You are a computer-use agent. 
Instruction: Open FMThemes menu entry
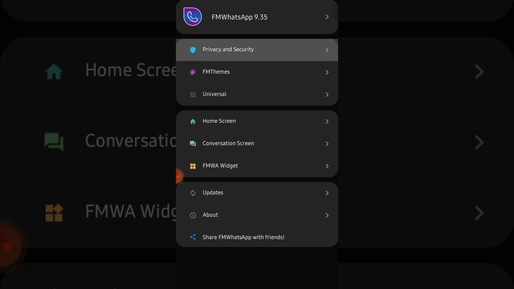(257, 72)
